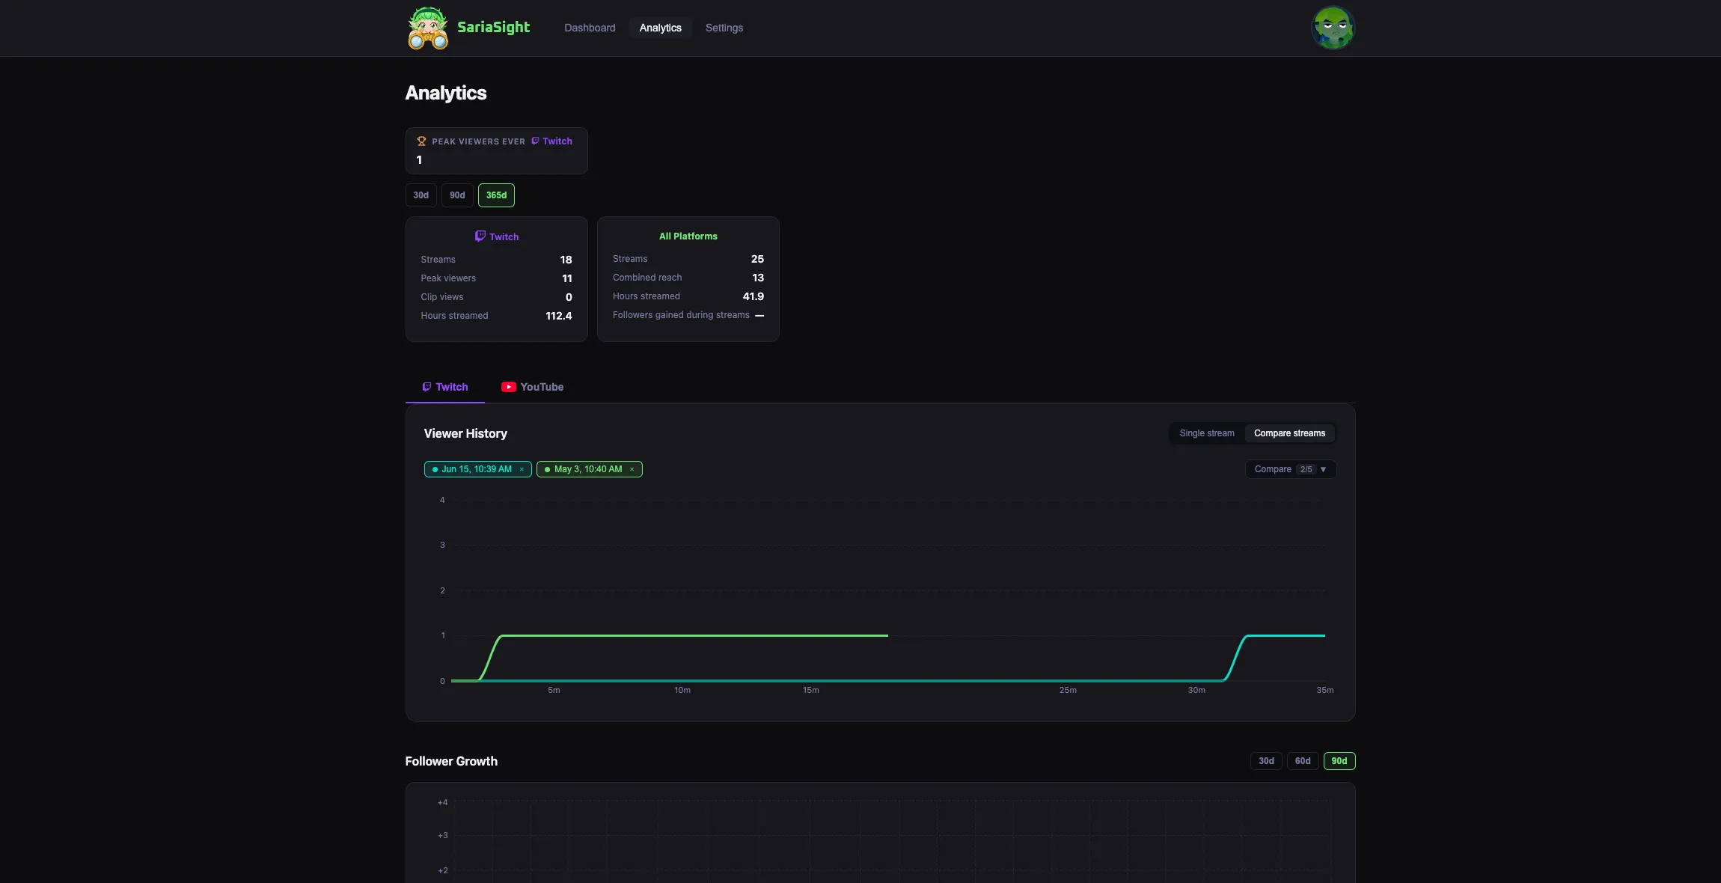Click the Analytics page title
This screenshot has width=1721, height=883.
tap(446, 93)
